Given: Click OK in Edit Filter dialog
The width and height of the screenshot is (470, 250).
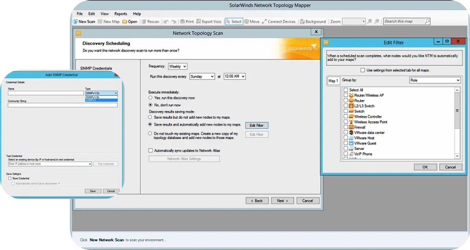Looking at the screenshot, I should pos(425,167).
